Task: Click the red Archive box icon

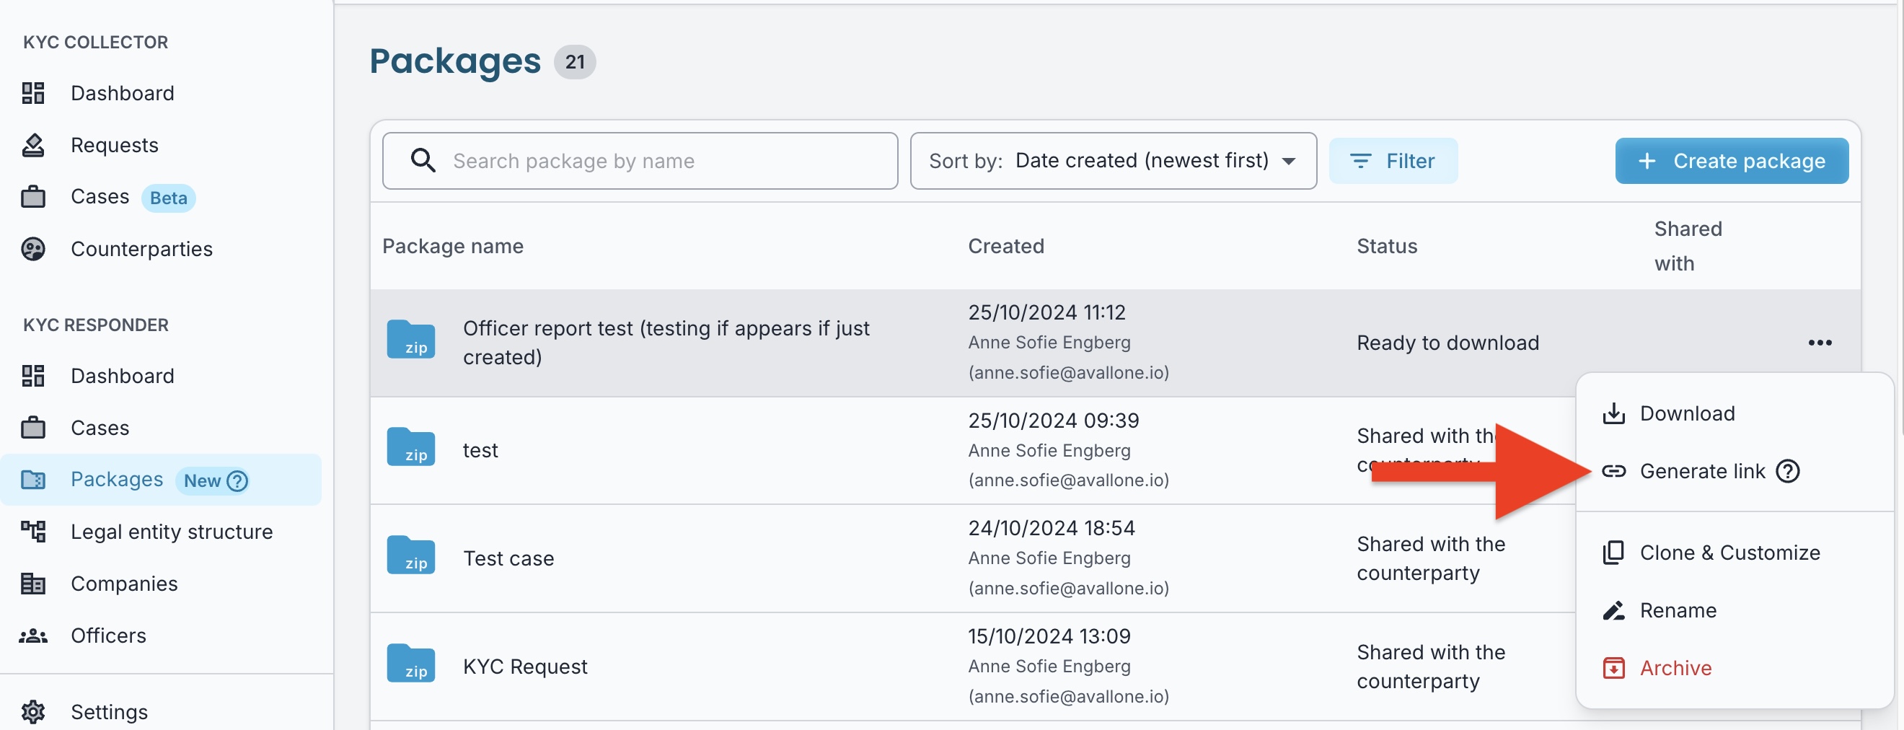Action: tap(1613, 668)
